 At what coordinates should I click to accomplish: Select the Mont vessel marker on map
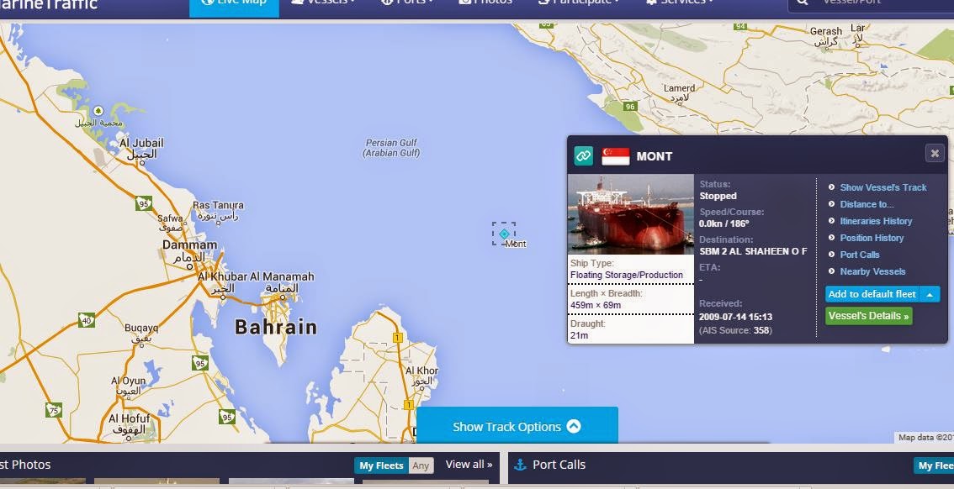point(504,234)
